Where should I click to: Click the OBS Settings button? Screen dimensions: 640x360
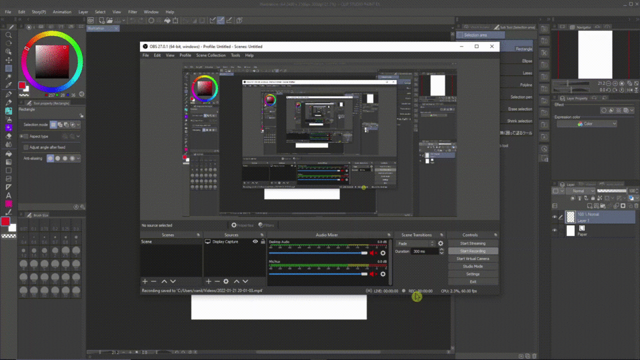(x=473, y=274)
